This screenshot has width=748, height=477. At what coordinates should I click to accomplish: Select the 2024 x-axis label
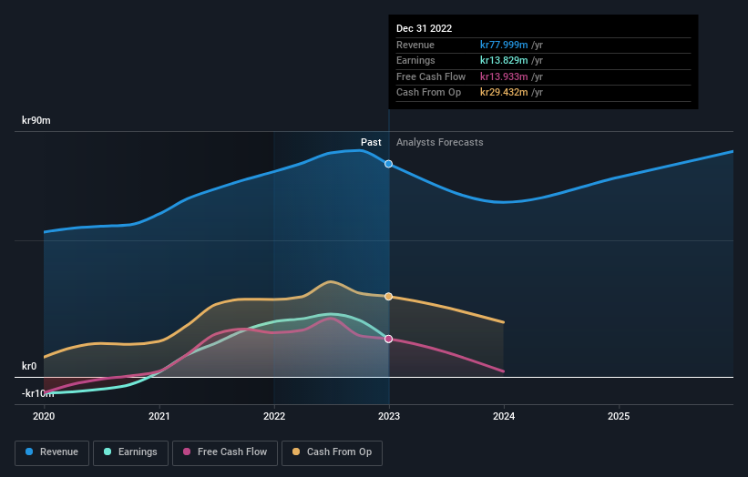(504, 416)
